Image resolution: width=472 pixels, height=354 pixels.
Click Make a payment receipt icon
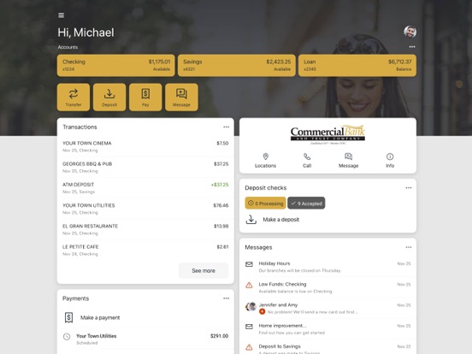[x=68, y=317]
